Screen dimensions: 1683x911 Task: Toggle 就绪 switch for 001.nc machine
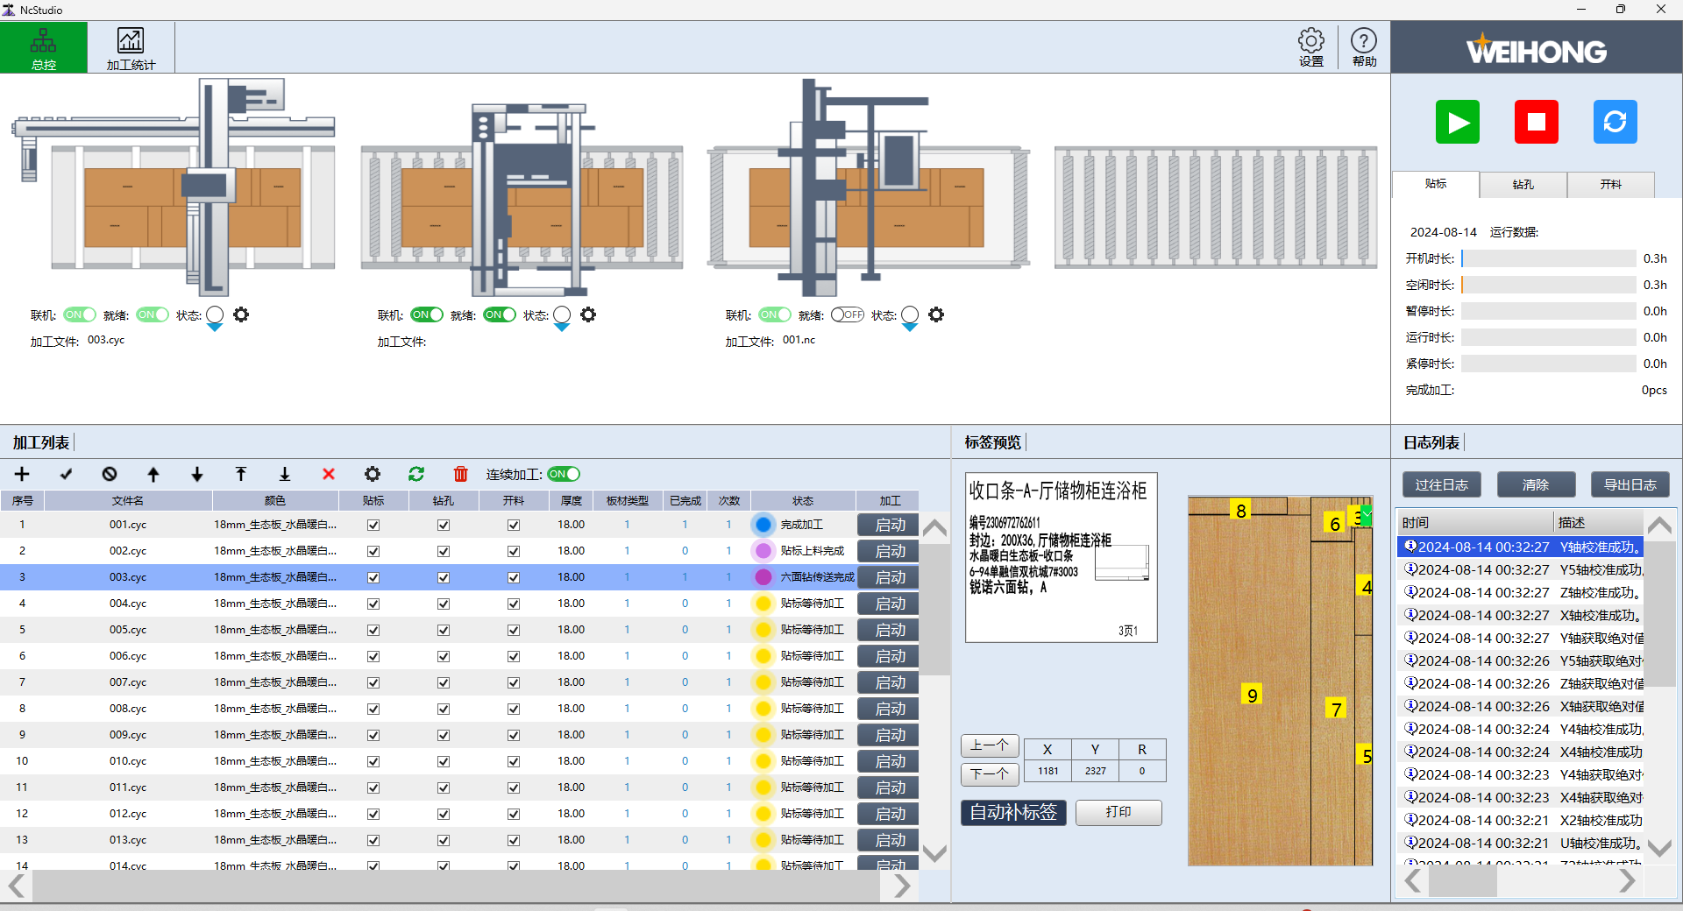point(847,314)
